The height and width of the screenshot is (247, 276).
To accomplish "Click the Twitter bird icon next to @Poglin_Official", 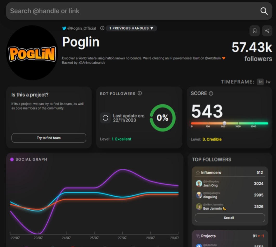I will pos(64,28).
